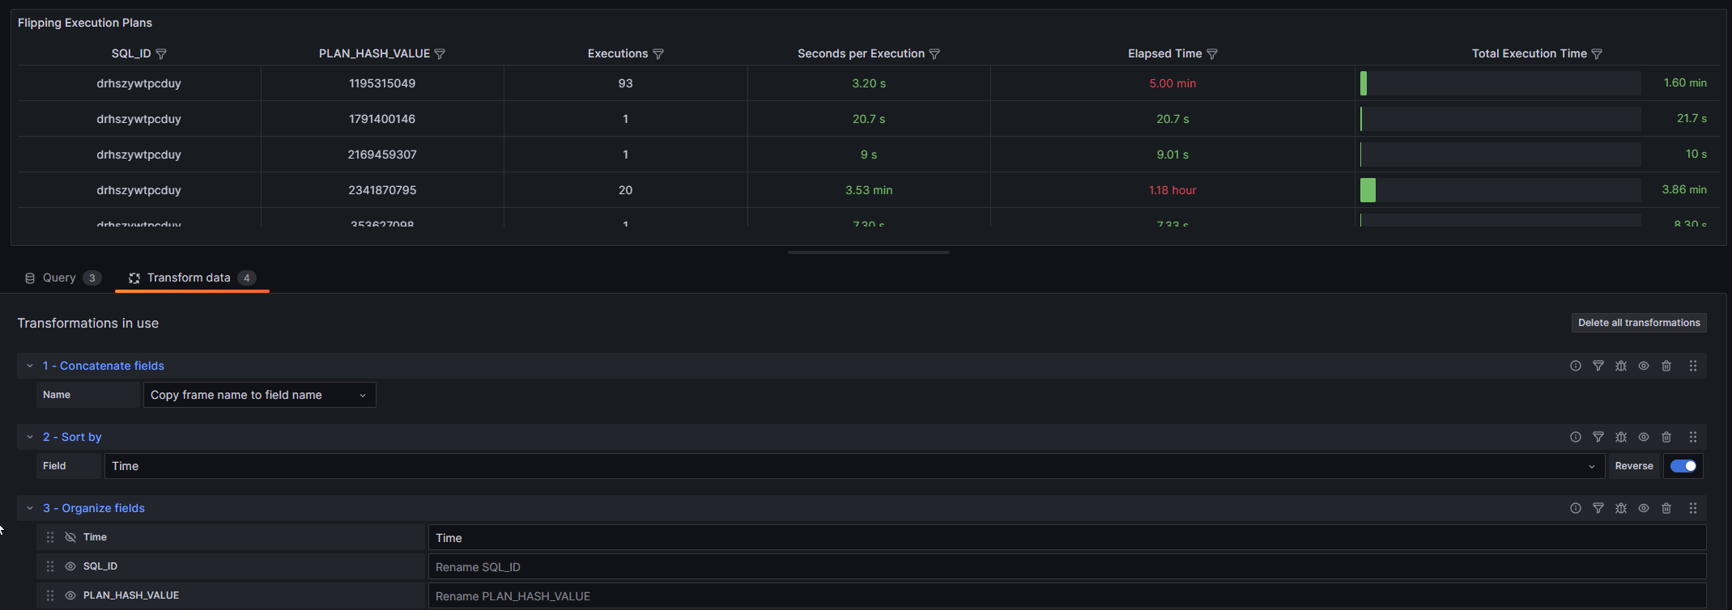The image size is (1732, 610).
Task: Grab drag handle of Sort by transformation
Action: pos(1693,437)
